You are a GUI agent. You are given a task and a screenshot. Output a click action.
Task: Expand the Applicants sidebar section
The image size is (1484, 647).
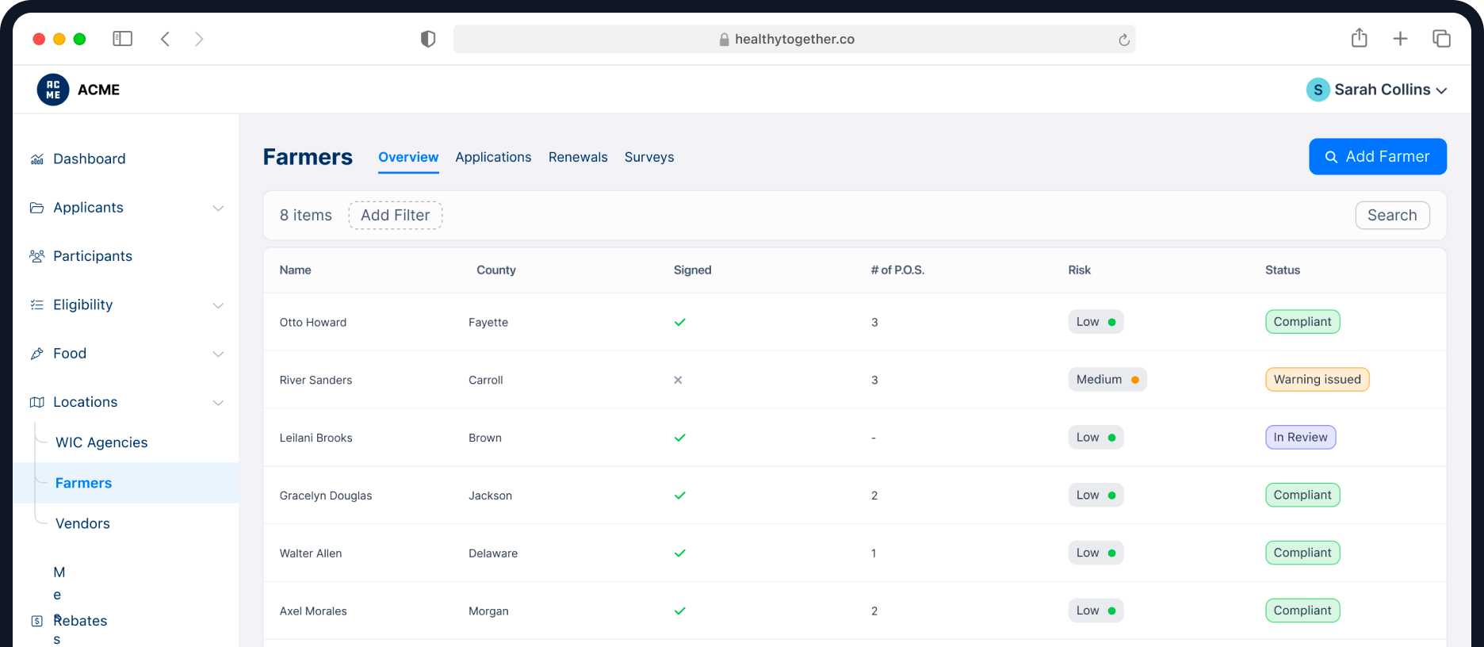point(217,208)
